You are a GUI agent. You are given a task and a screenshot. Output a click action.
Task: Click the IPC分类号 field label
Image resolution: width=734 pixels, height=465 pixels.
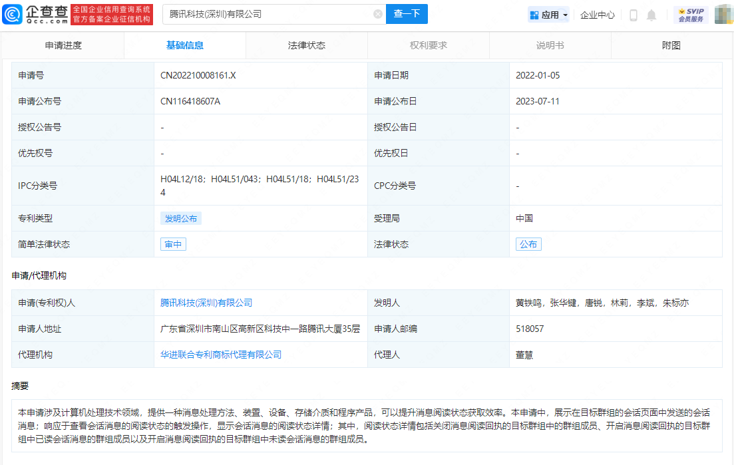pos(37,186)
